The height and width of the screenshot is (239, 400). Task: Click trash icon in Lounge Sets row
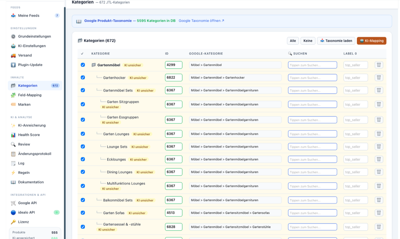click(x=379, y=146)
